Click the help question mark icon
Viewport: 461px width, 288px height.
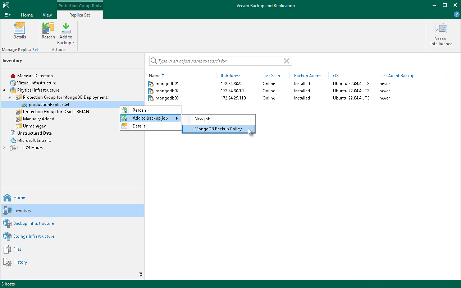(456, 14)
